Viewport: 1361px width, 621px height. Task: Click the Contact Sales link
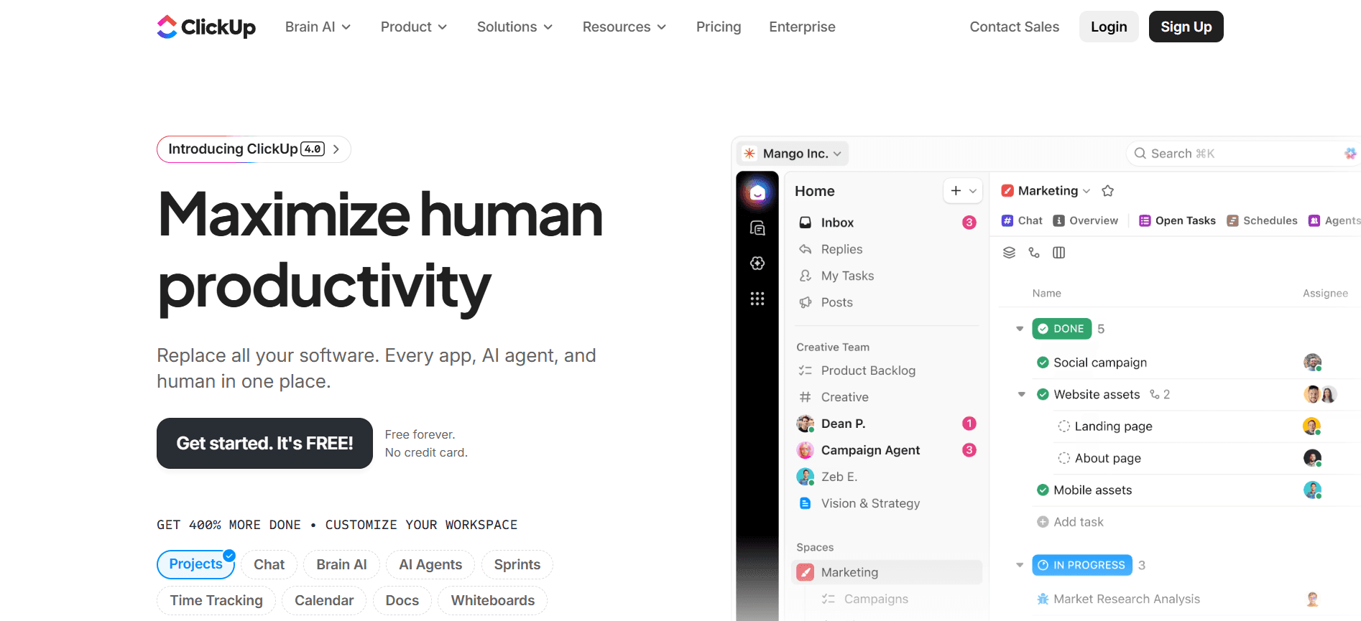pos(1014,27)
